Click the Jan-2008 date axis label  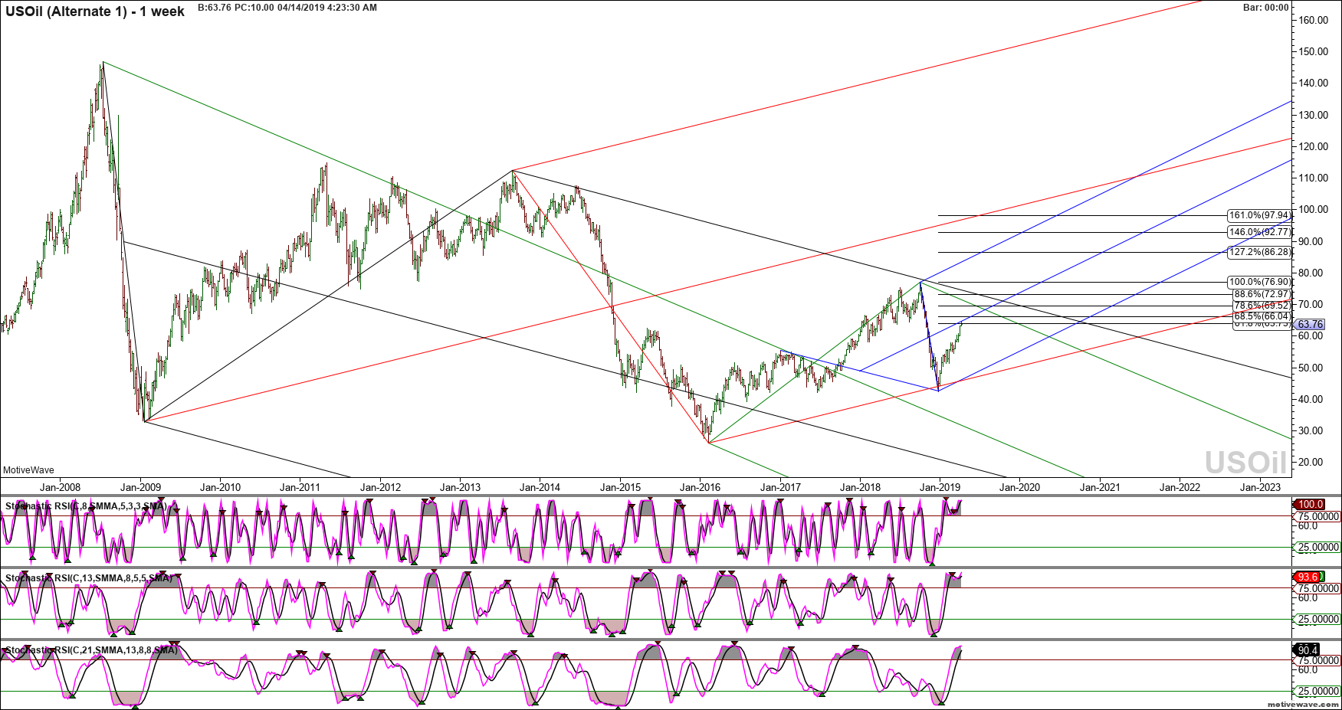(x=60, y=487)
